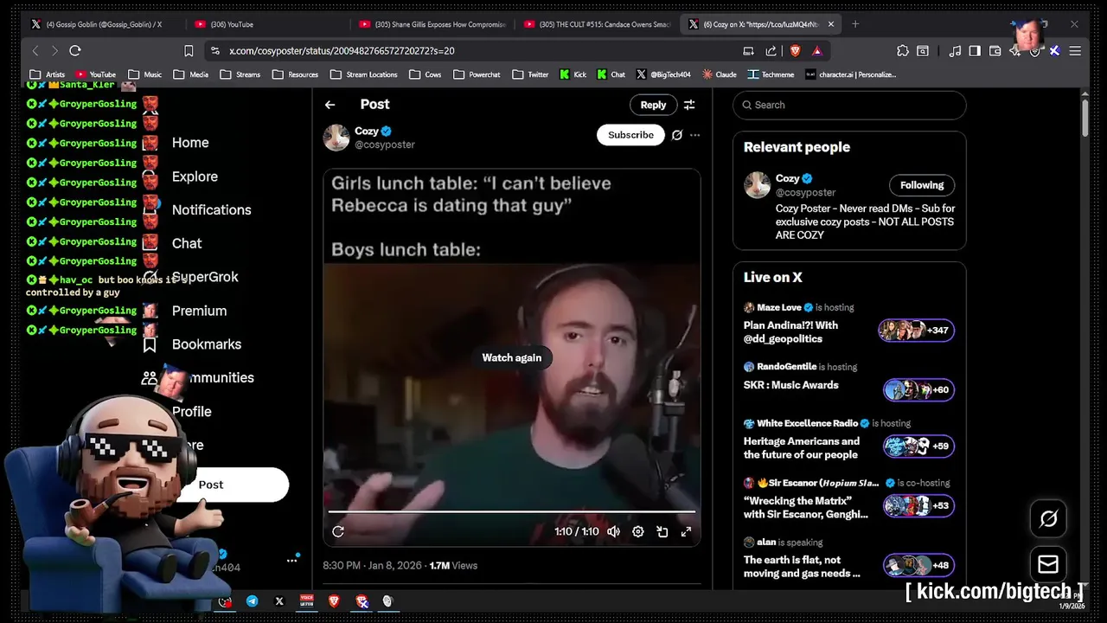Screen dimensions: 1107x623
Task: Click the Bookmarks ribbon icon in sidebar
Action: click(x=150, y=344)
